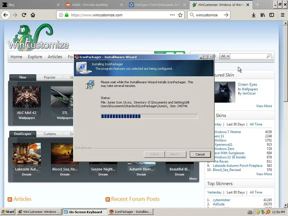Click the keyboard icon in system tray
The width and height of the screenshot is (288, 216).
[250, 212]
